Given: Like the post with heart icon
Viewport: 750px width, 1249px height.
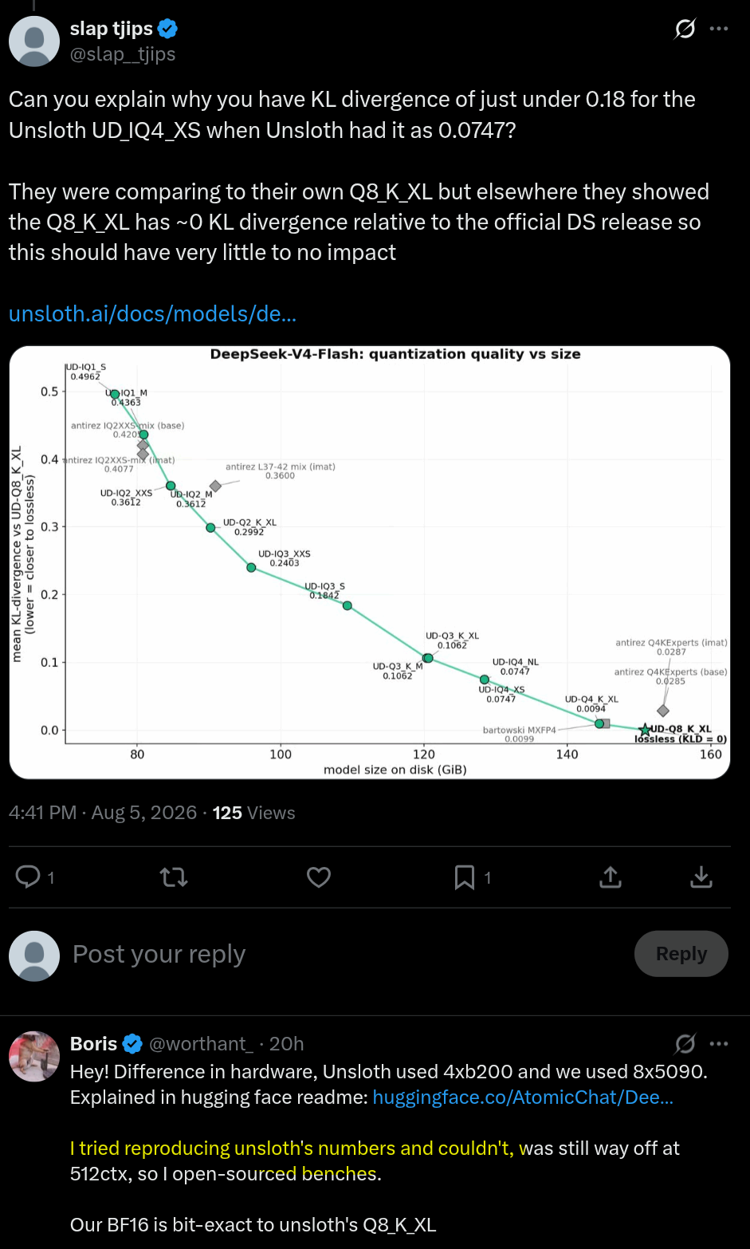Looking at the screenshot, I should click(319, 877).
